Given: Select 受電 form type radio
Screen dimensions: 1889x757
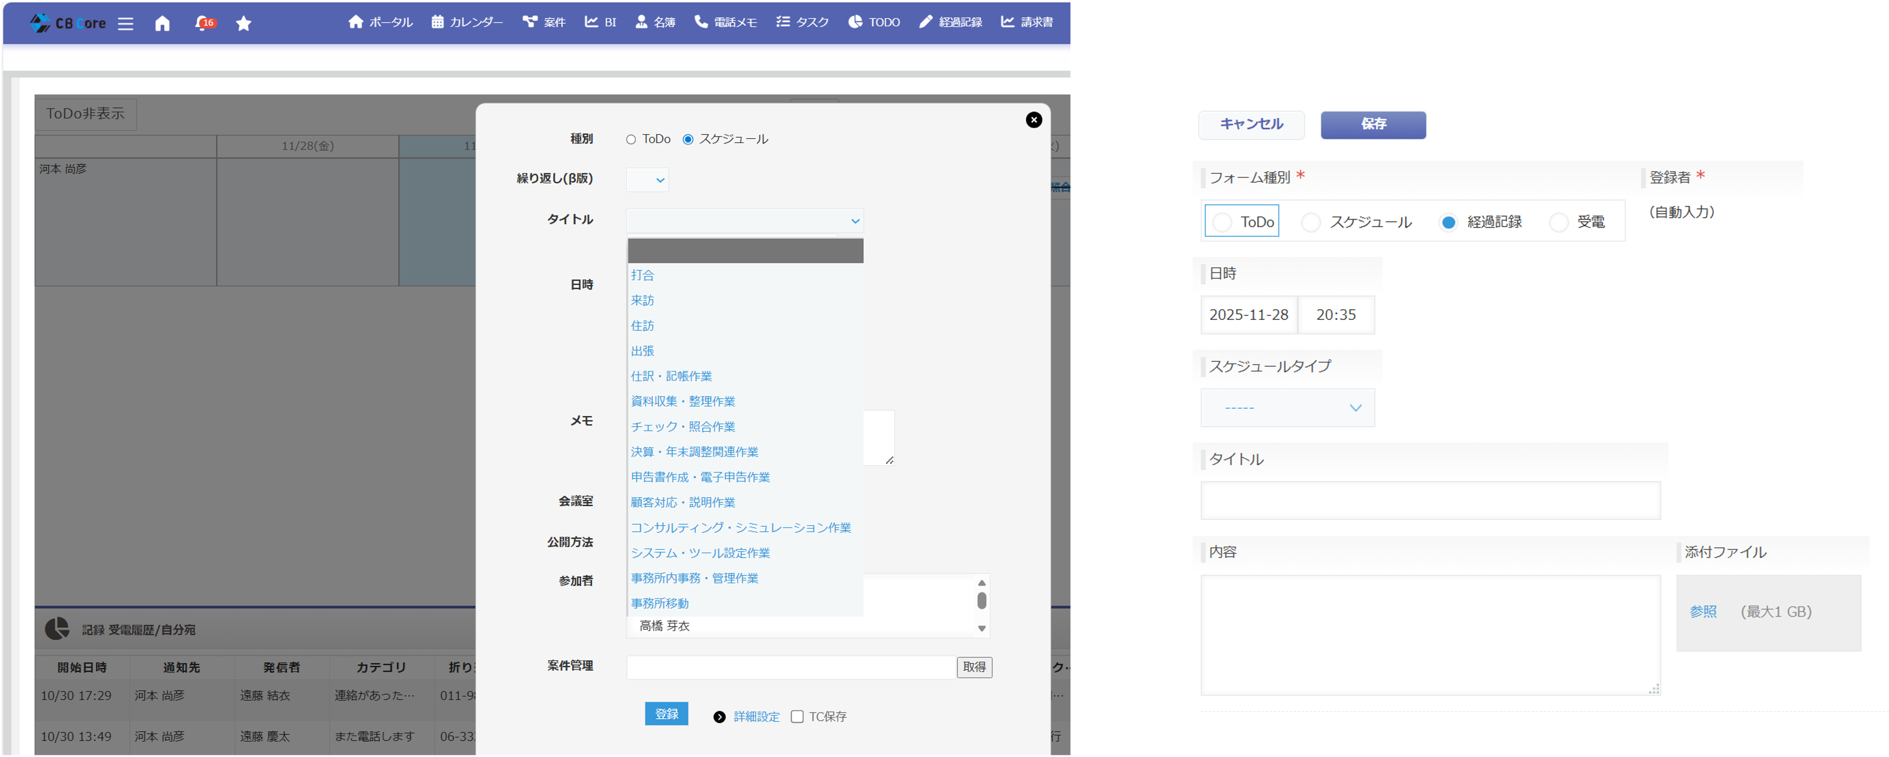Looking at the screenshot, I should [x=1559, y=222].
